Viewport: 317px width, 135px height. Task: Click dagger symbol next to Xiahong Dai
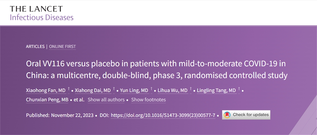[x=113, y=89]
